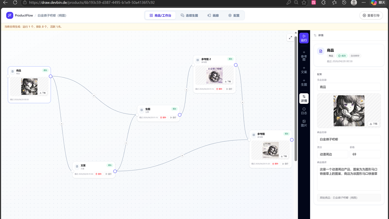Image resolution: width=389 pixels, height=219 pixels.
Task: Add a 文案 node from sidebar
Action: pos(304,70)
